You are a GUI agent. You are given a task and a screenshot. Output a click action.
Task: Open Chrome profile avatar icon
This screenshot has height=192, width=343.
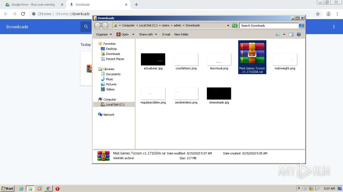point(329,14)
